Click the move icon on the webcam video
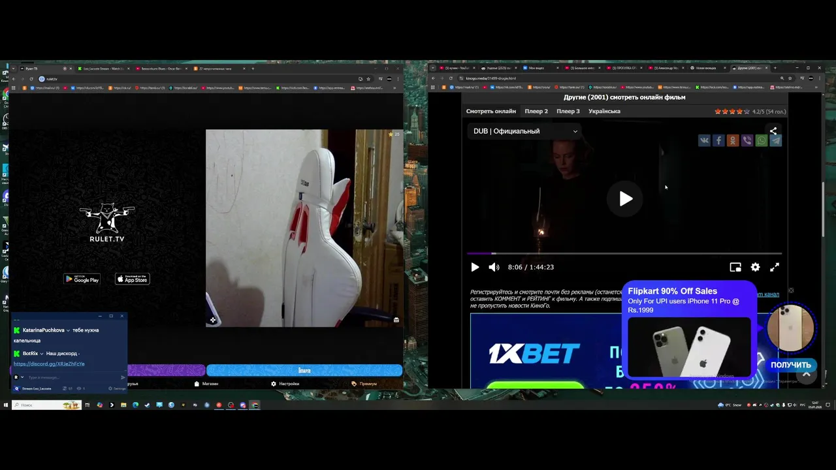The height and width of the screenshot is (470, 836). tap(213, 320)
